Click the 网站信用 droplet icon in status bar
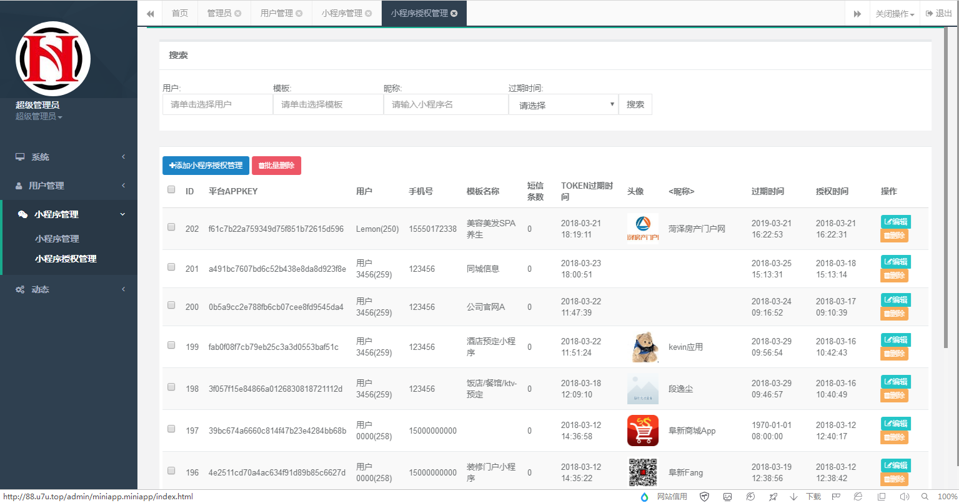Screen dimensions: 959x503 click(645, 496)
